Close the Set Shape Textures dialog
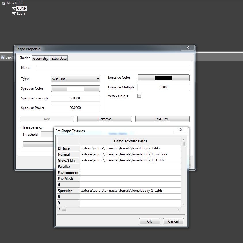Screen dimensions: 243x243 181,129
